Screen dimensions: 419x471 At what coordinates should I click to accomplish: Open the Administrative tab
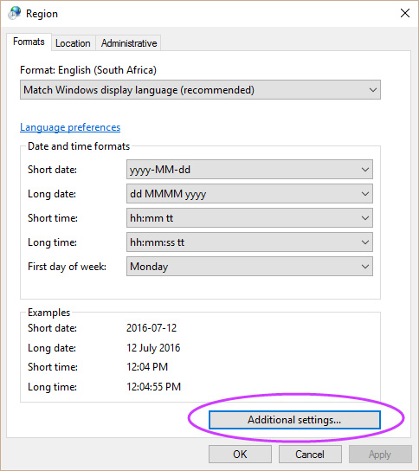click(129, 43)
